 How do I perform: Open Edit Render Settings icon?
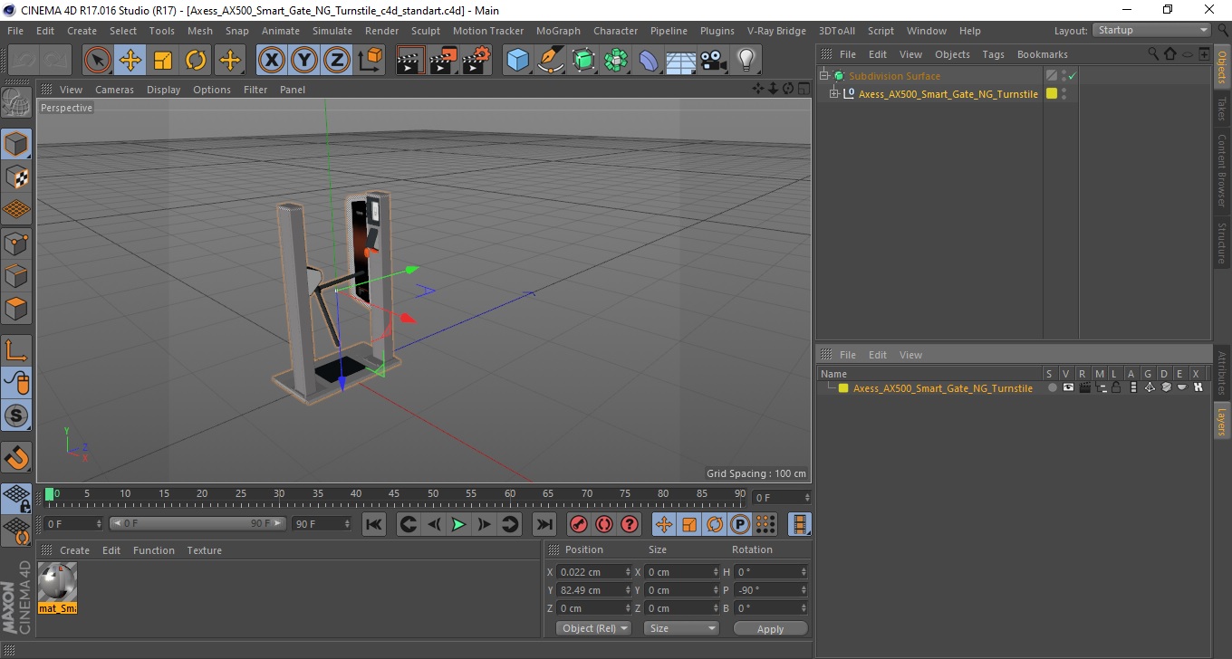(x=476, y=61)
